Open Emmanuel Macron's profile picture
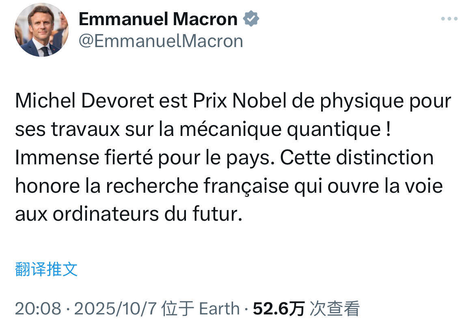The height and width of the screenshot is (327, 475). [41, 30]
